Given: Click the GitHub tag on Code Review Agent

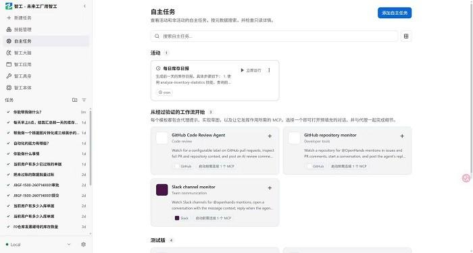Looking at the screenshot, I should 183,166.
